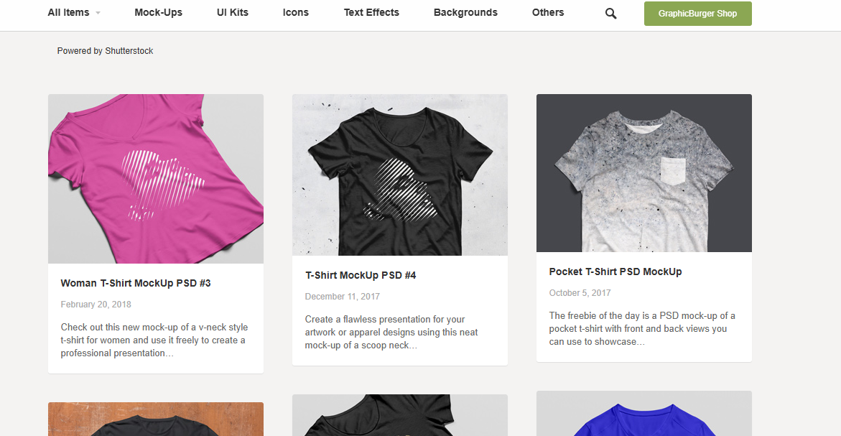This screenshot has width=841, height=436.
Task: Click the bottom middle black T-shirt thumbnail
Action: (400, 416)
